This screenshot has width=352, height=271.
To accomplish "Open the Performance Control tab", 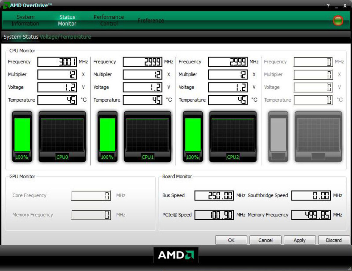I will 109,20.
